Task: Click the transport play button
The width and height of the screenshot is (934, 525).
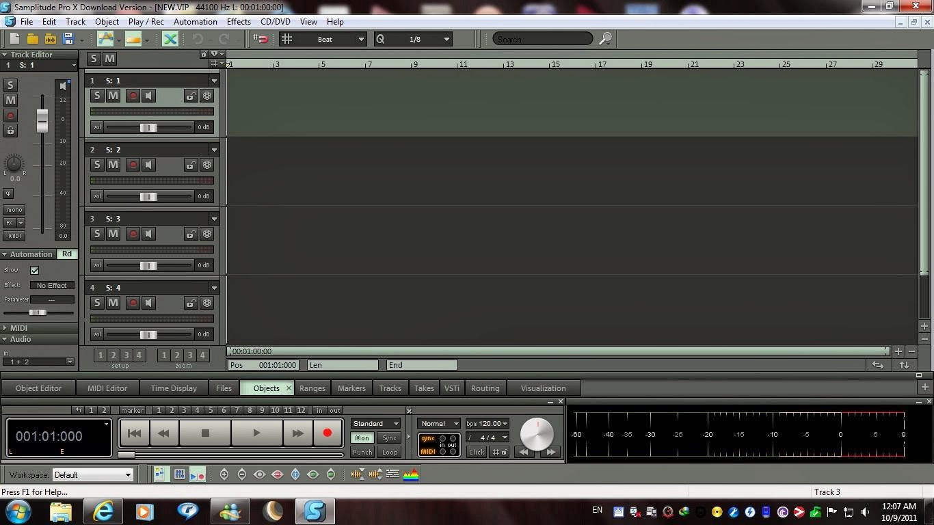Action: tap(256, 433)
